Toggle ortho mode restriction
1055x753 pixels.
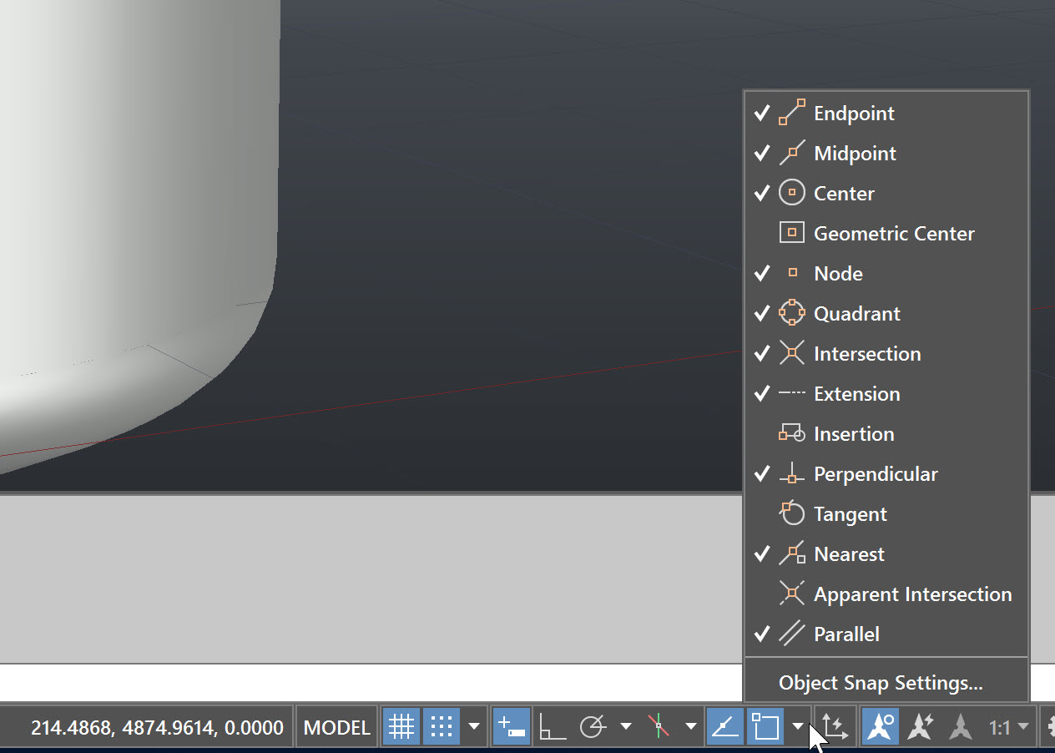click(x=552, y=725)
